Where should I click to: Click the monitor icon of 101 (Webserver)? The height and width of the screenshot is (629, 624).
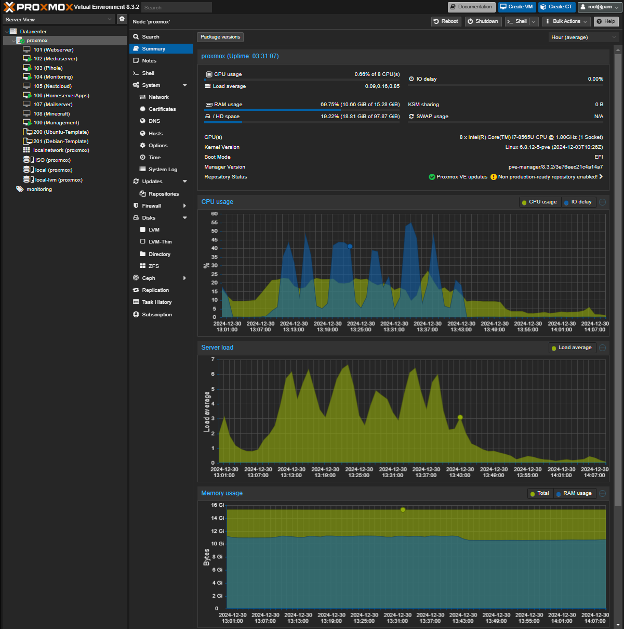point(27,50)
